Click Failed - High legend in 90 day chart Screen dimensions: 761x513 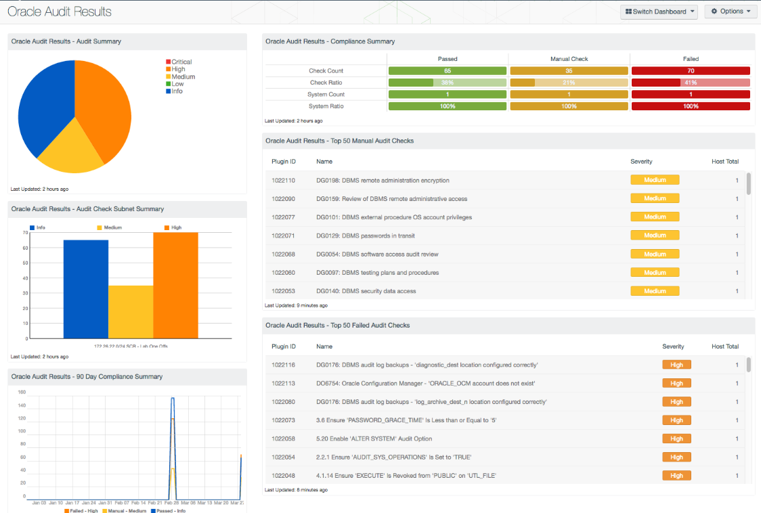[x=81, y=510]
